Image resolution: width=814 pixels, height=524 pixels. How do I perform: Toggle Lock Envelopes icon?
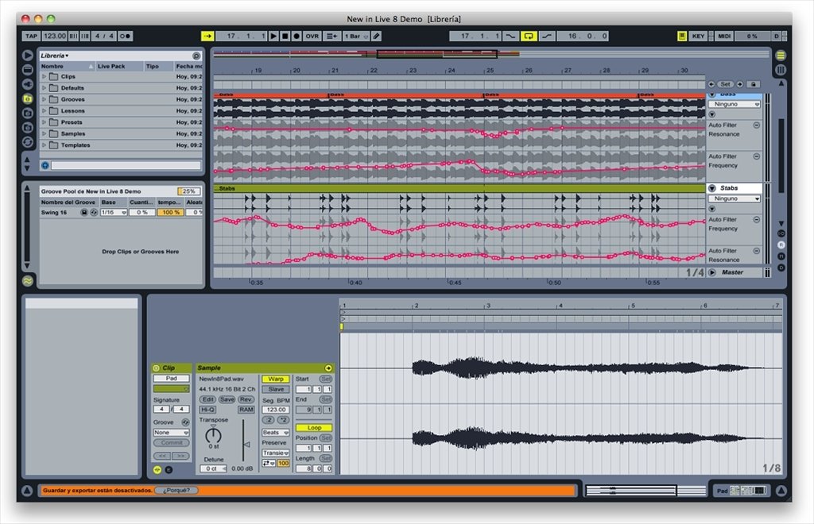point(754,84)
